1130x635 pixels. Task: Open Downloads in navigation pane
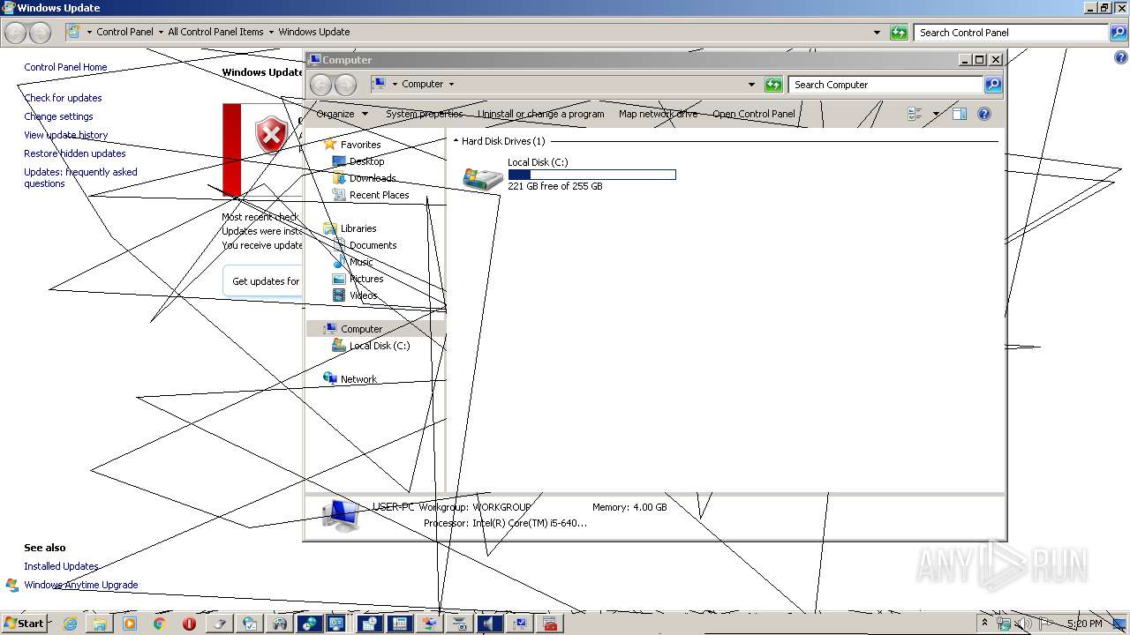(x=373, y=178)
